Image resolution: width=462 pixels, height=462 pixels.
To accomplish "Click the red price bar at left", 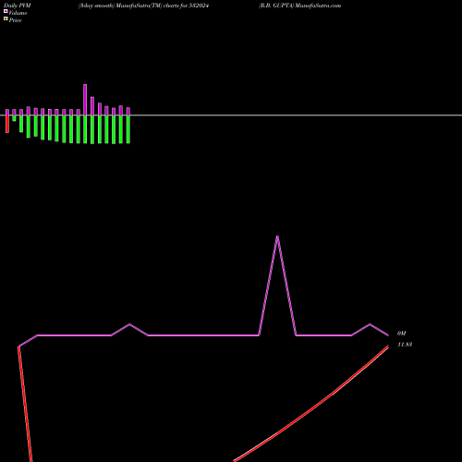I will click(x=7, y=124).
